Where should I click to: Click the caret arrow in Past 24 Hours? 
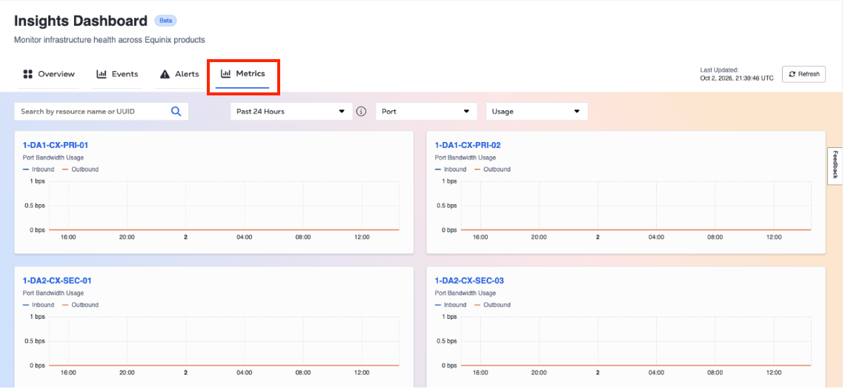(341, 112)
